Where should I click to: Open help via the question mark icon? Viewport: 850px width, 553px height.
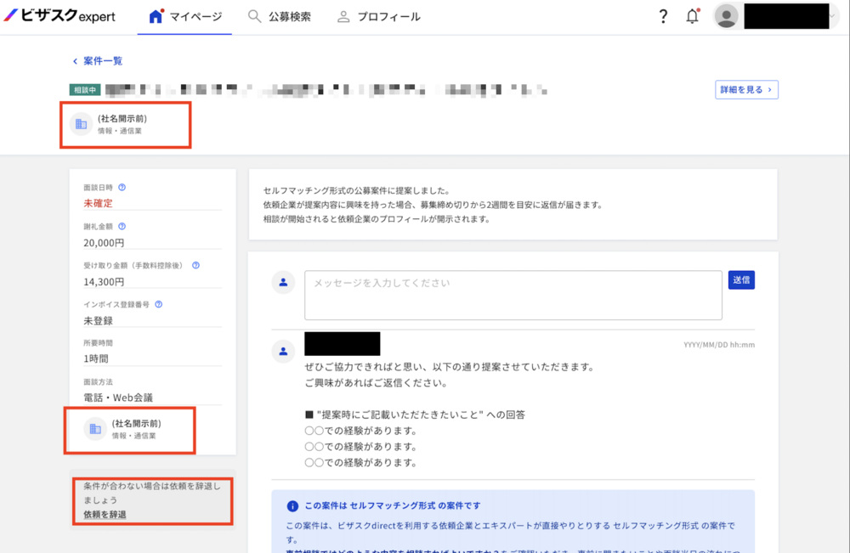[x=663, y=16]
